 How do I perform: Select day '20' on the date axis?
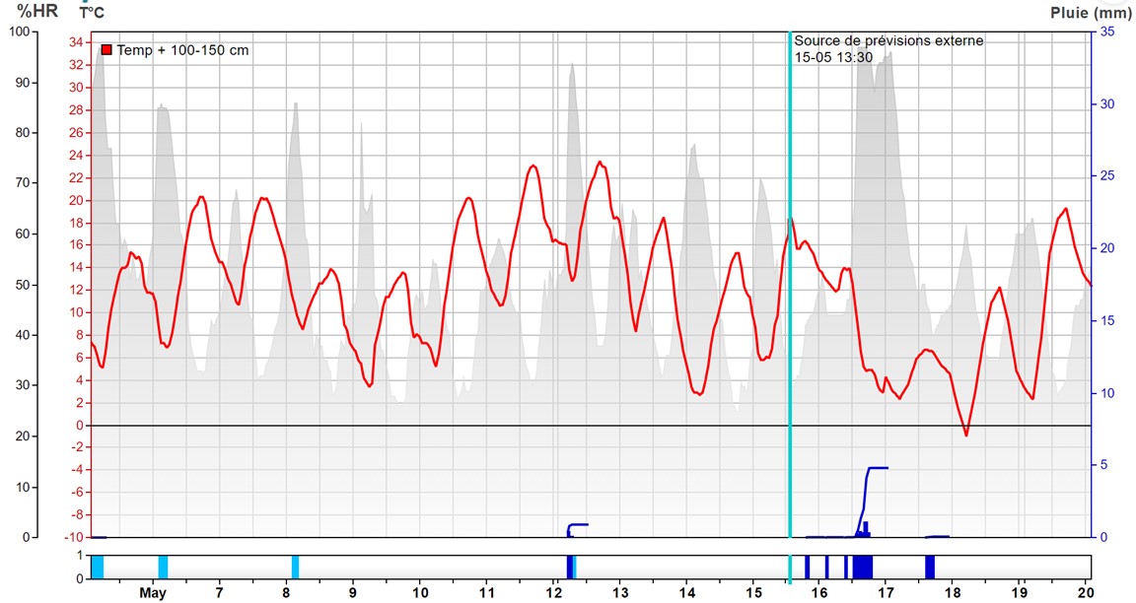coord(1085,593)
